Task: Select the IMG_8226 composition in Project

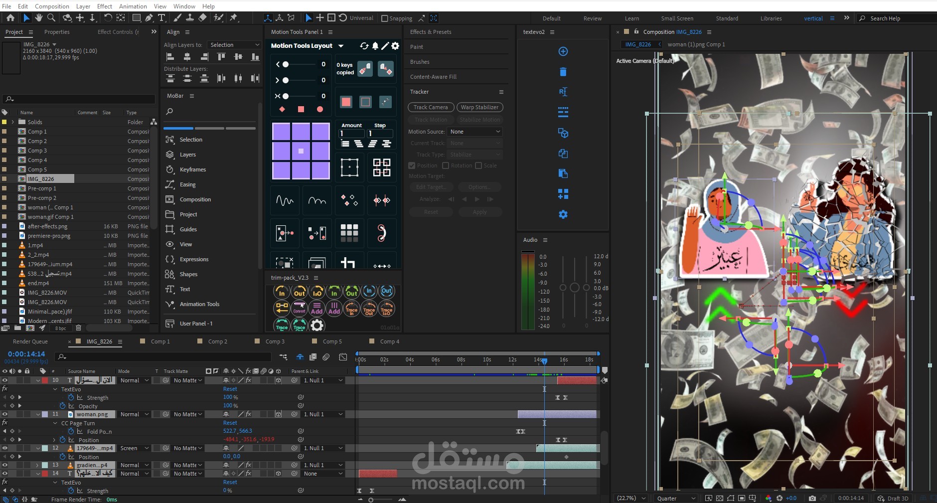Action: 41,179
